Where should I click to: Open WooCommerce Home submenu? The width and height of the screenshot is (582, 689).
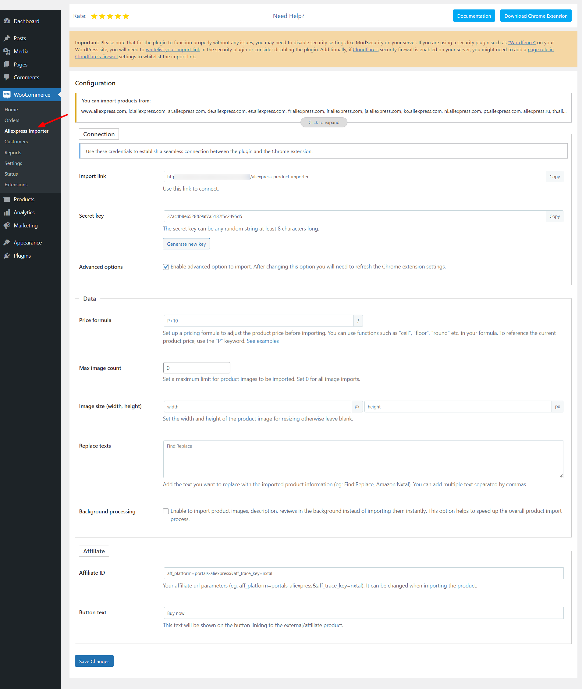11,110
